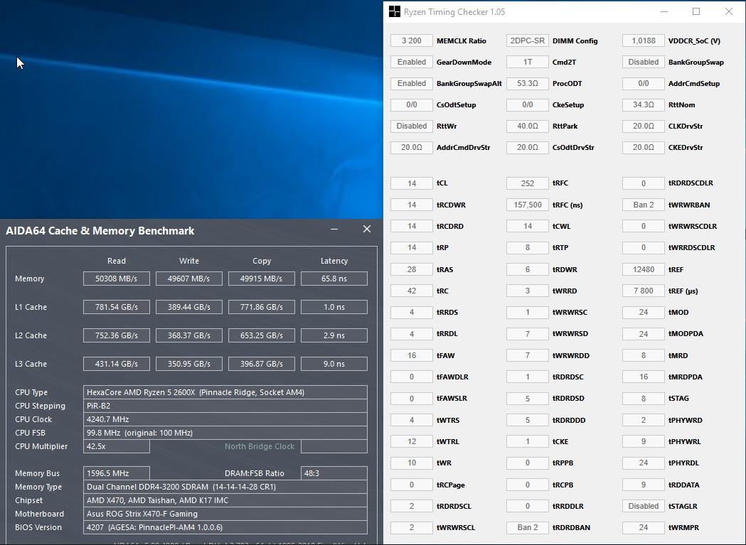Select the DIMM Config 2DPC-SR field
The width and height of the screenshot is (746, 545).
528,41
